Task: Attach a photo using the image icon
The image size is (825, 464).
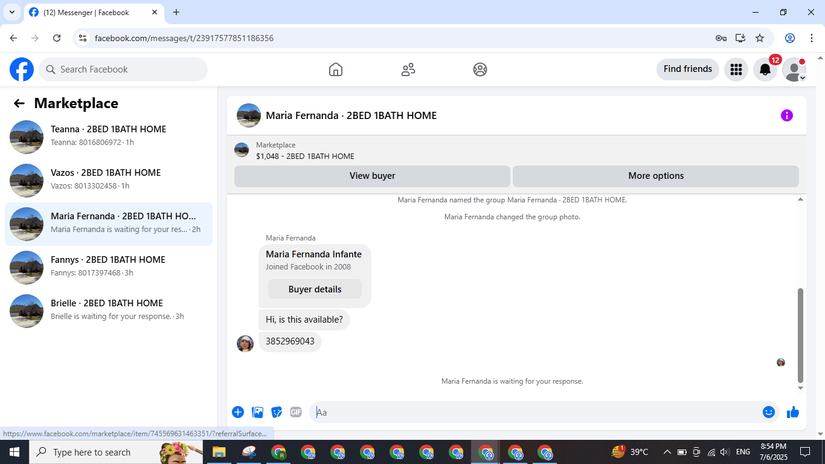Action: click(258, 412)
